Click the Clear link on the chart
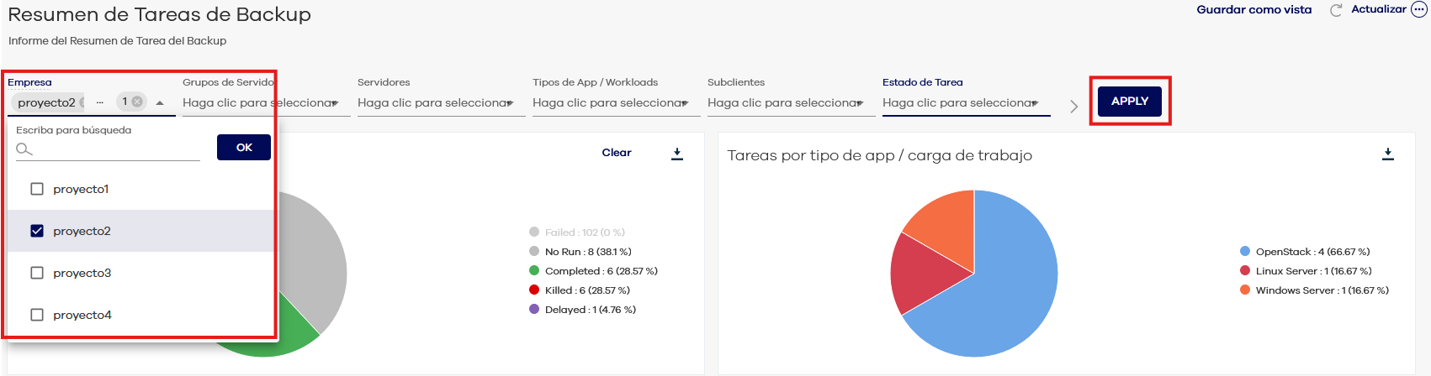1431x376 pixels. [x=617, y=153]
